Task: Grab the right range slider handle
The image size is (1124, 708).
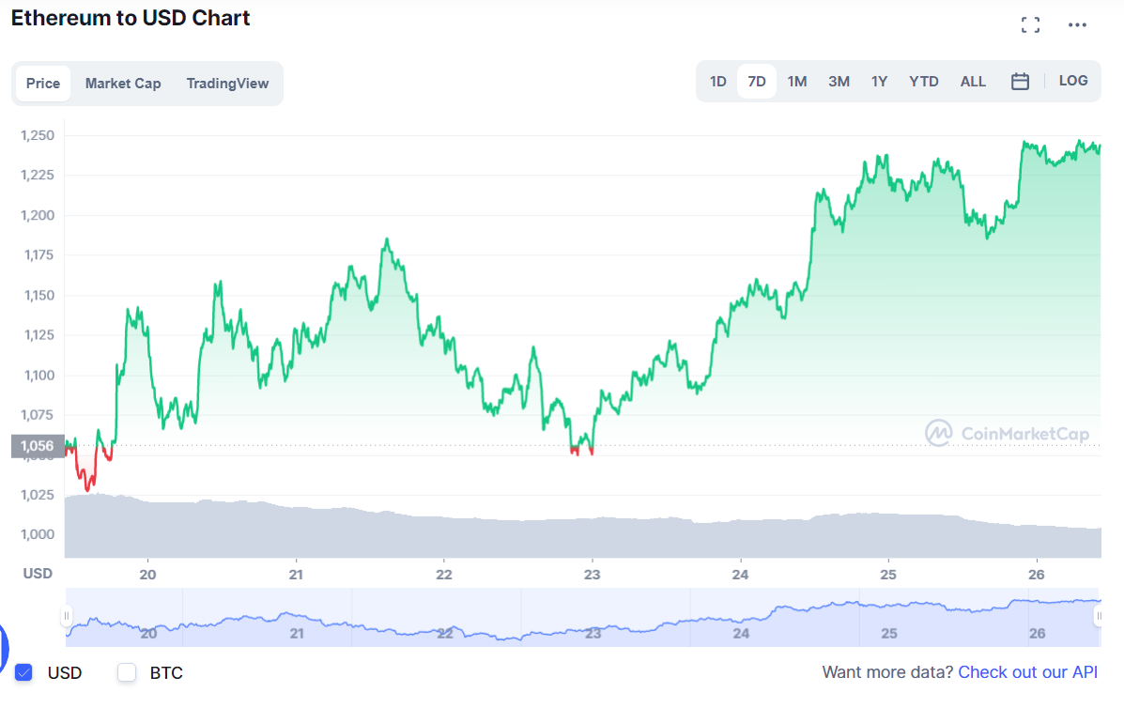Action: pyautogui.click(x=1098, y=616)
